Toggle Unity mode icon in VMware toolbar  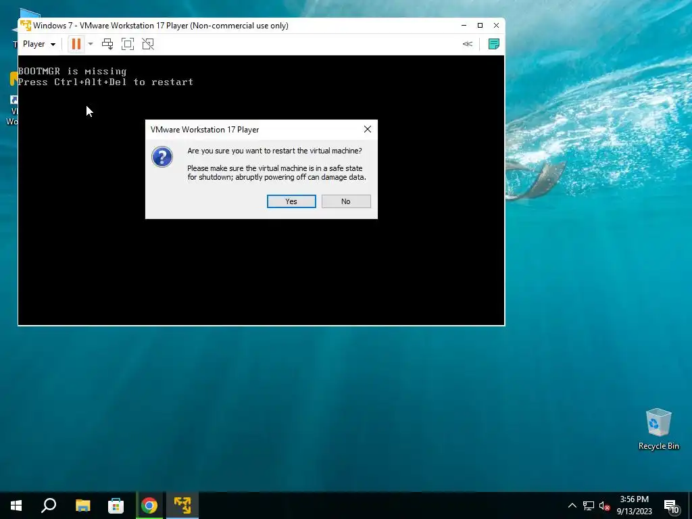coord(148,44)
